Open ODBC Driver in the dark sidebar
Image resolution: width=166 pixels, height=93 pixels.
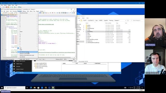click(19, 64)
